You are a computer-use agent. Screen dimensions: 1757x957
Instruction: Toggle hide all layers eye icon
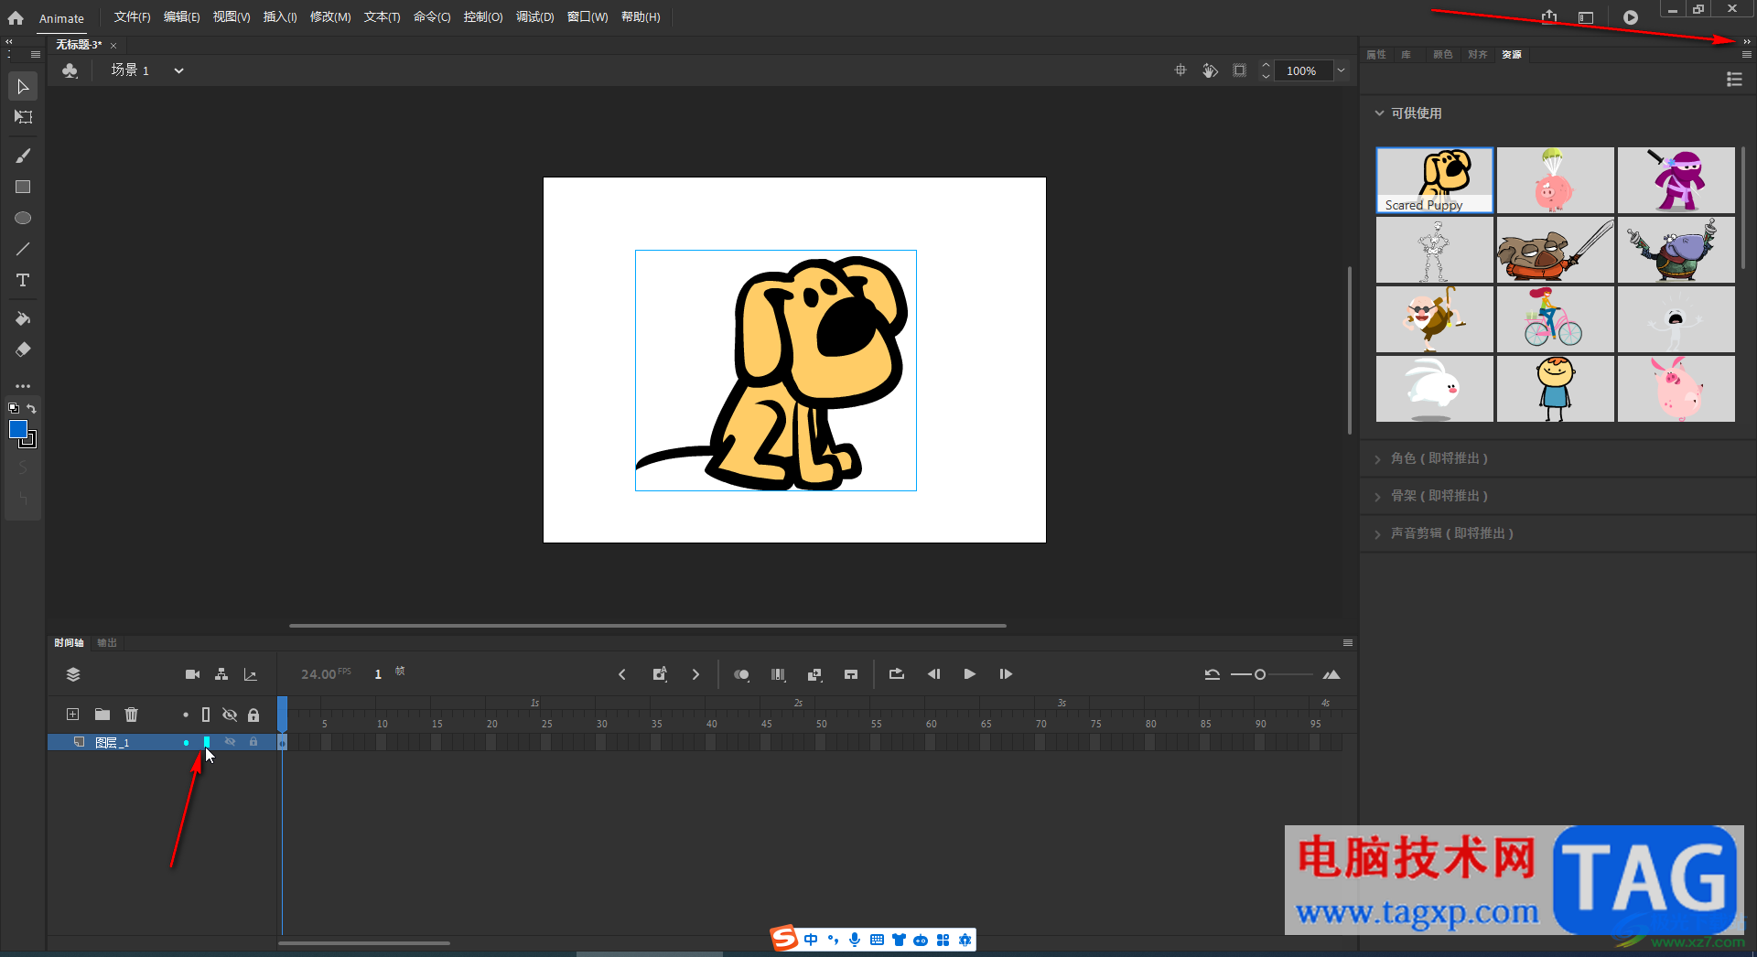tap(230, 715)
